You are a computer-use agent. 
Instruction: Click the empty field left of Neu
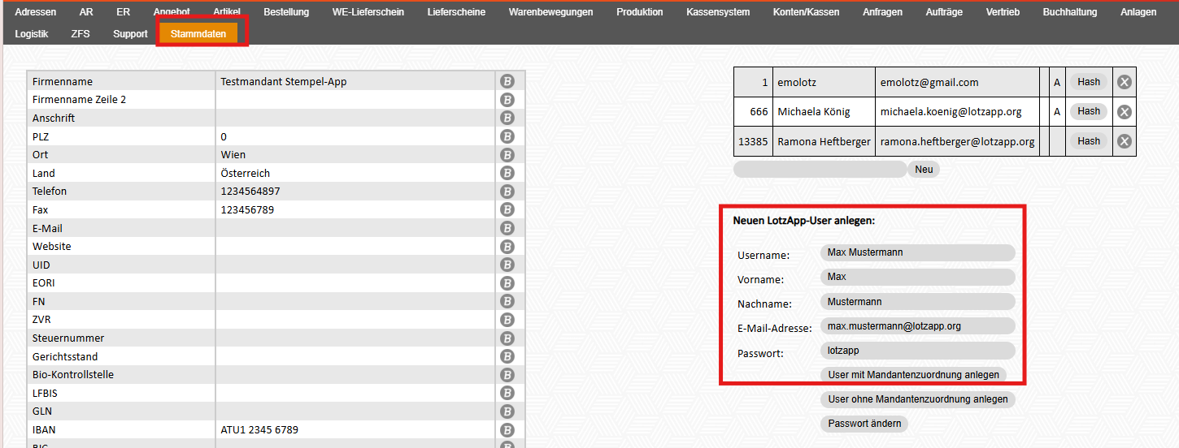coord(820,170)
